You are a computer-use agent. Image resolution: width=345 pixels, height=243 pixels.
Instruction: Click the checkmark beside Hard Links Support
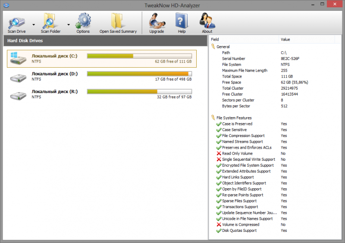(x=219, y=177)
